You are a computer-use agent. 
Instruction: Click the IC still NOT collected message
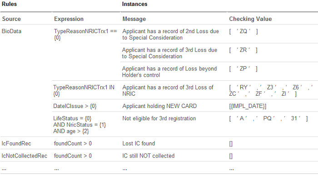click(149, 156)
